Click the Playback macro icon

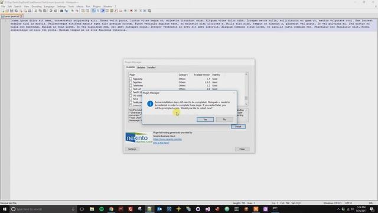pos(141,11)
